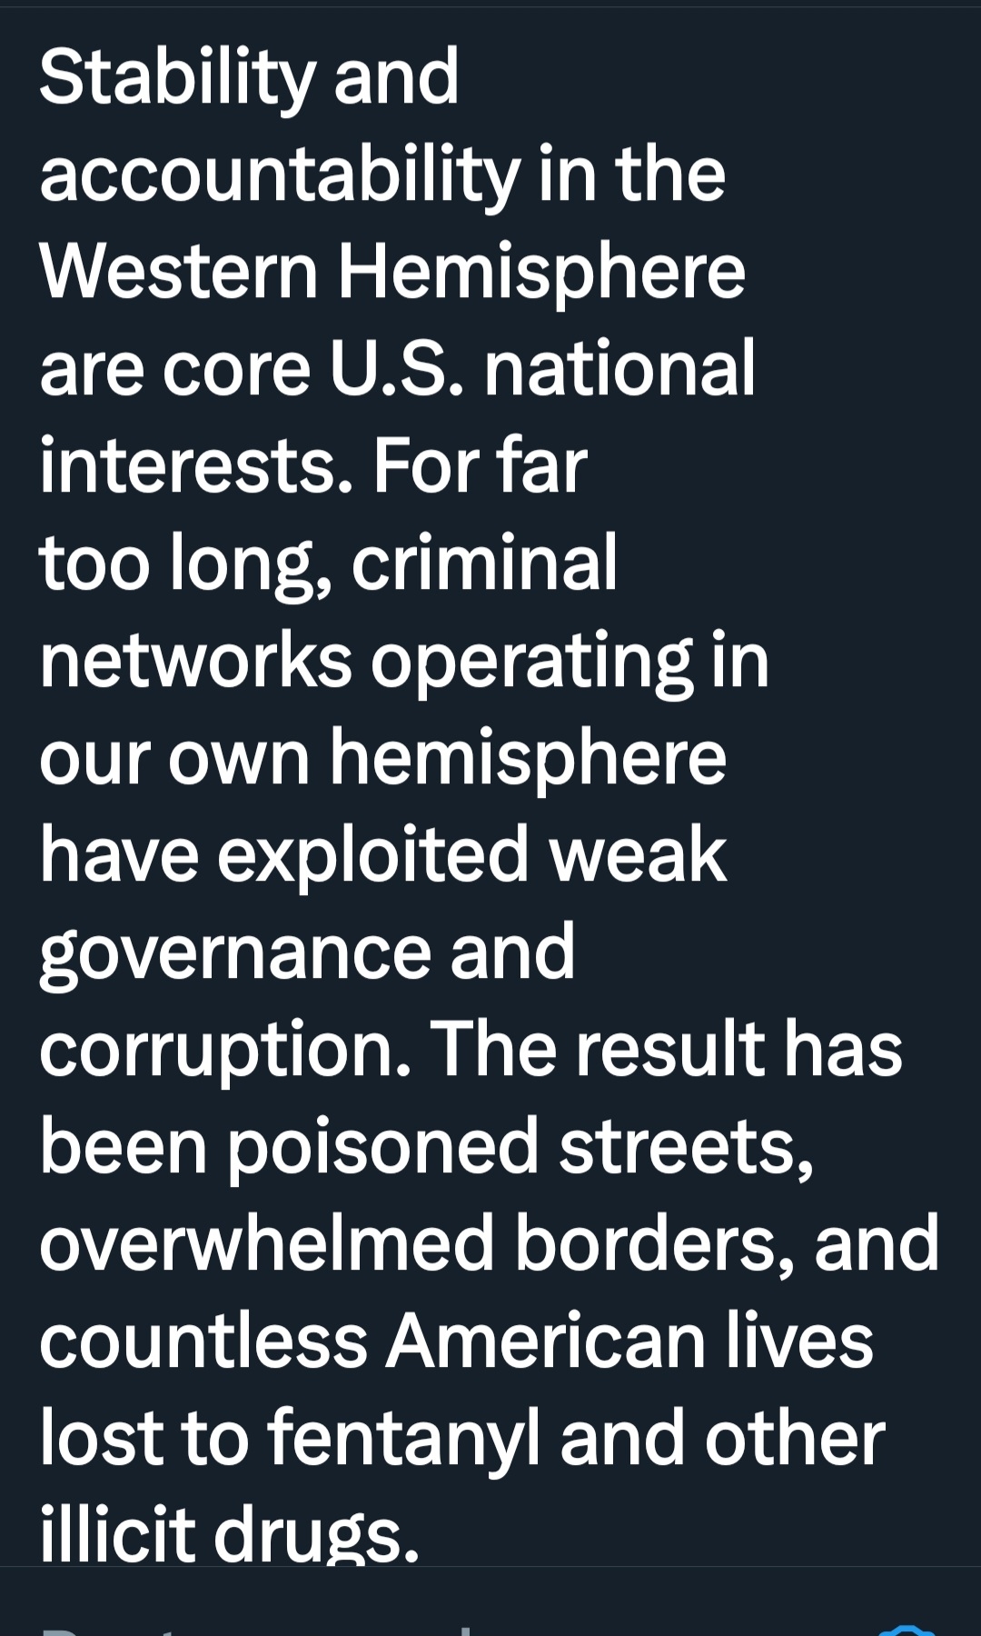Click the word "exploited" in the post
This screenshot has width=981, height=1636.
[x=373, y=855]
